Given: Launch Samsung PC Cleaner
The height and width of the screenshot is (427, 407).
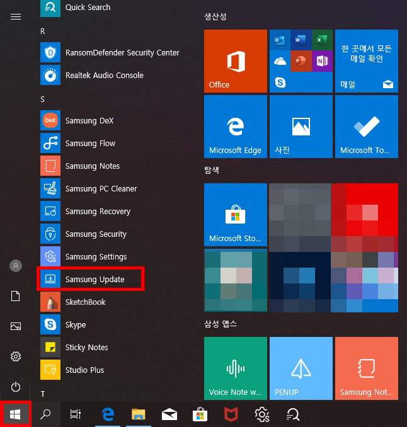Looking at the screenshot, I should coord(90,188).
